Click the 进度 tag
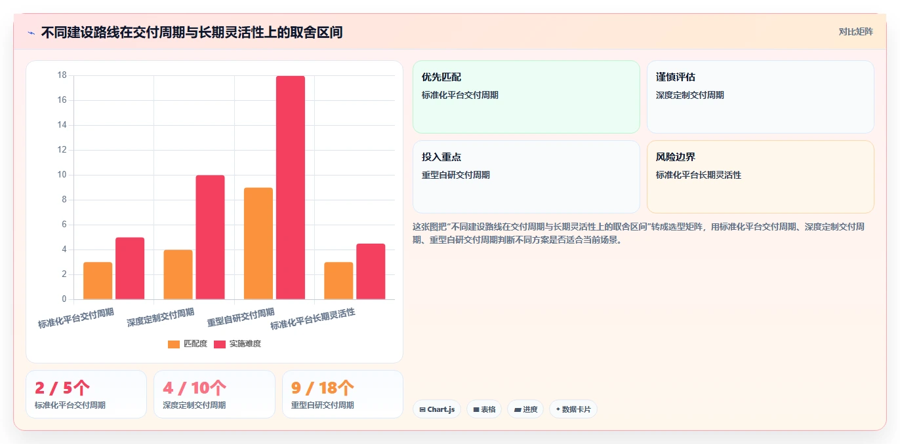 click(525, 409)
